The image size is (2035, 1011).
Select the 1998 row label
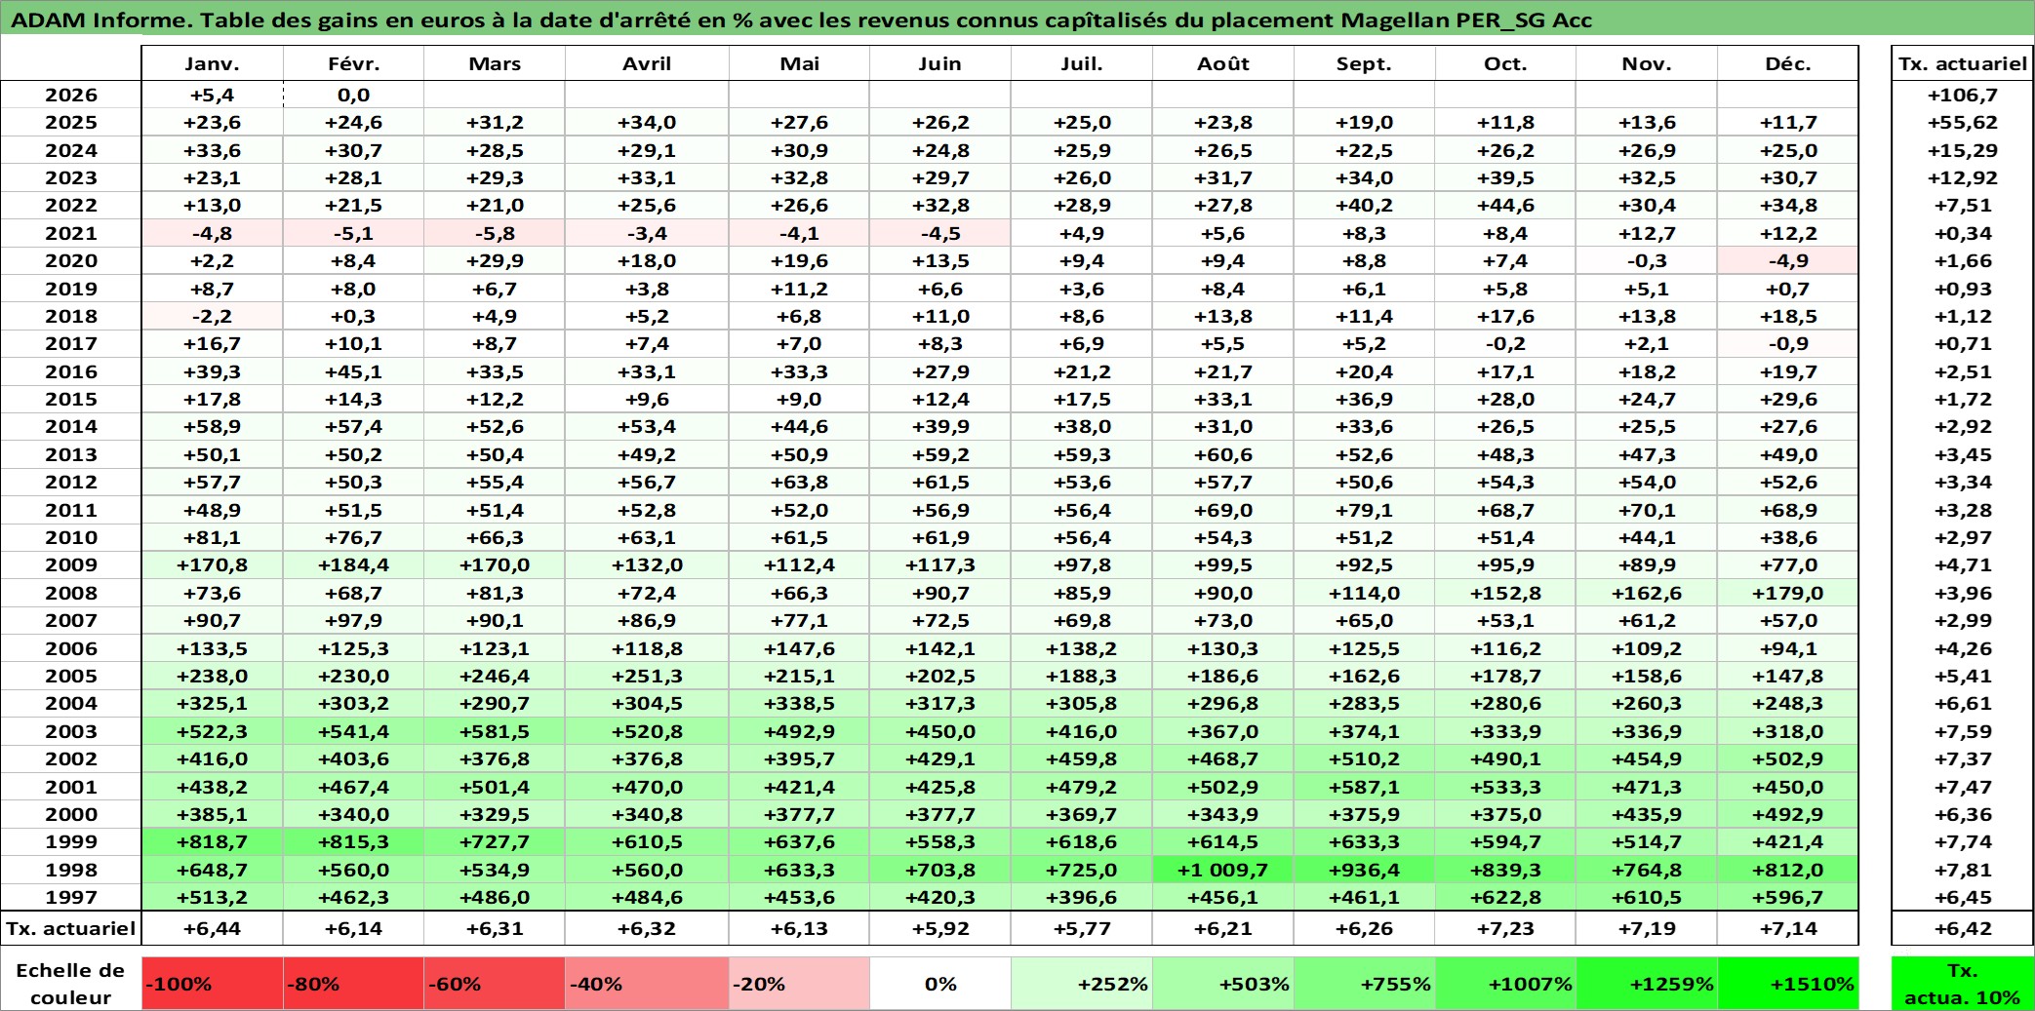[71, 871]
